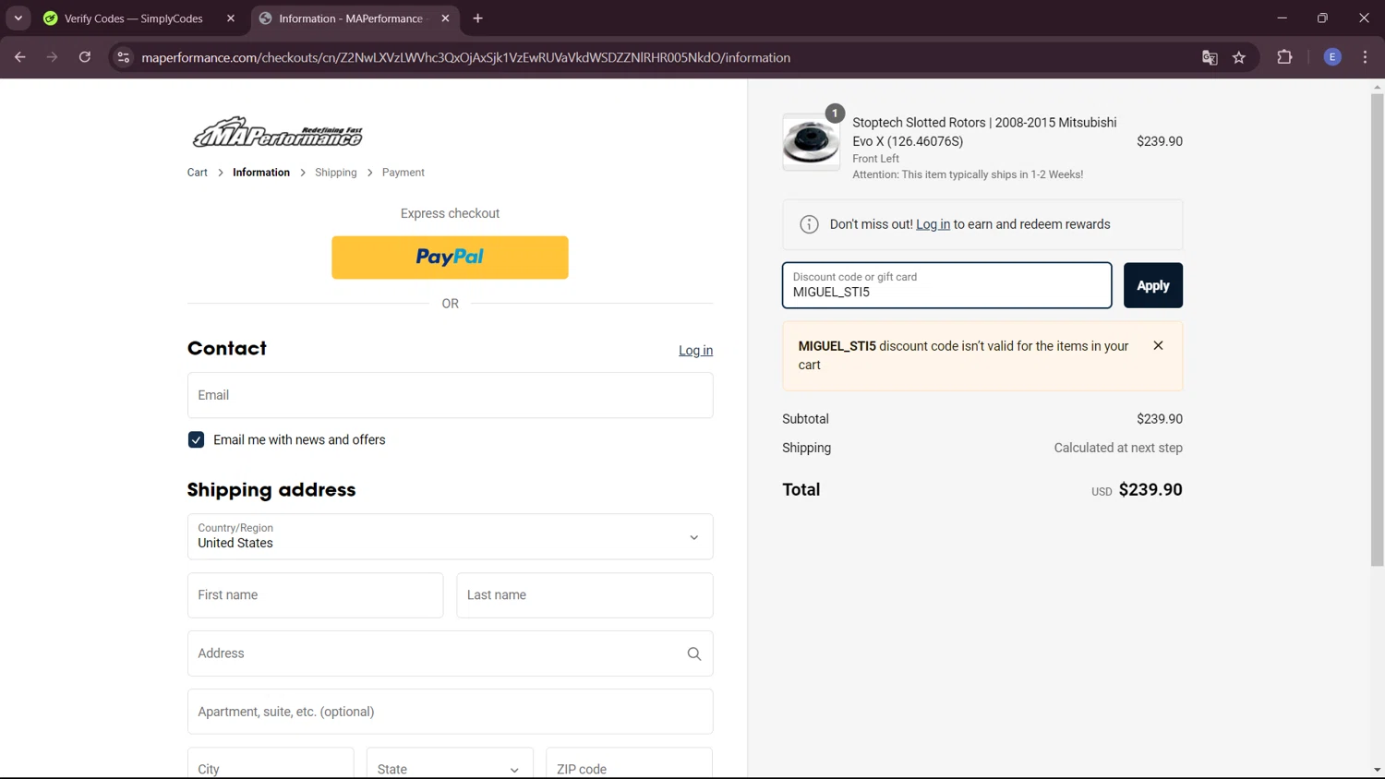Open the tab search dropdown arrow
Screen dimensions: 1385x779
point(18,18)
